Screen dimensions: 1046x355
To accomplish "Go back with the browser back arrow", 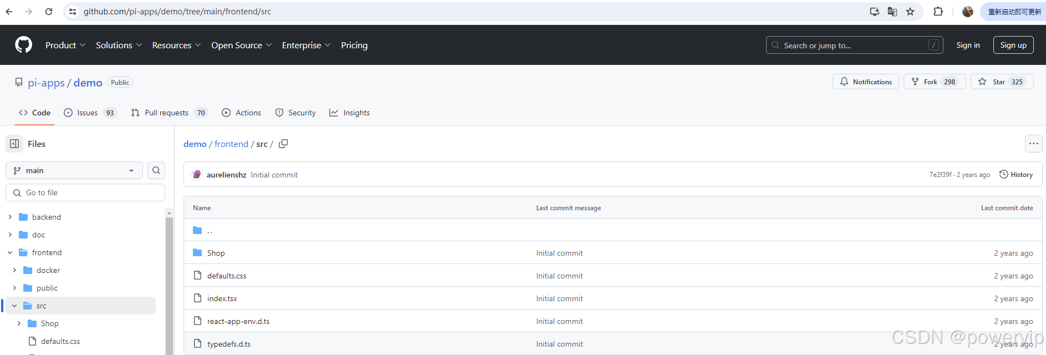I will pos(9,11).
